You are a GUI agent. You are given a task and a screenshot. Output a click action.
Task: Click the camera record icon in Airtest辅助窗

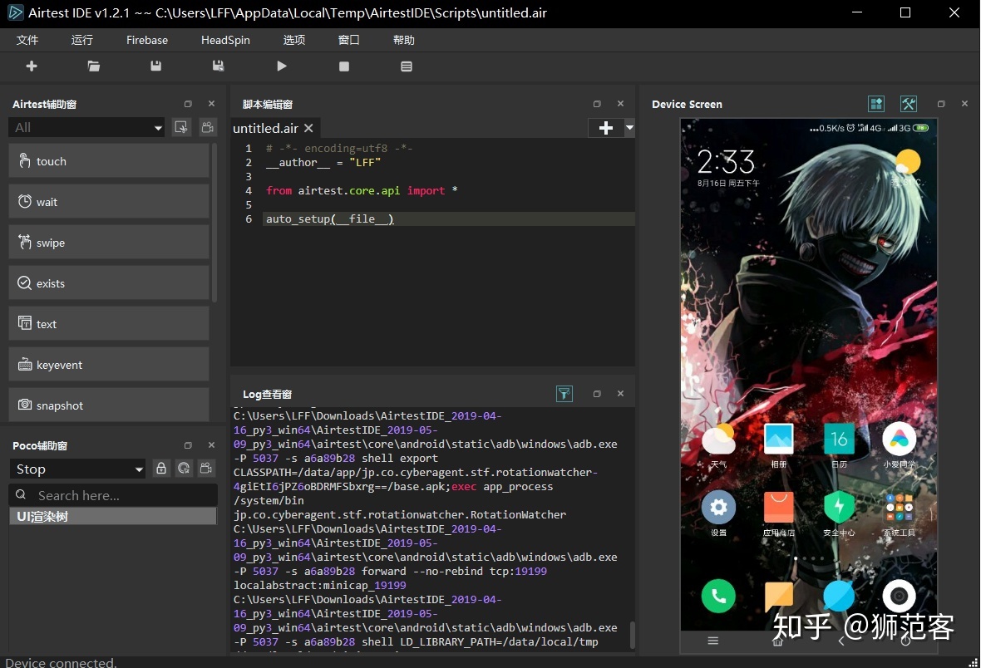click(x=208, y=128)
